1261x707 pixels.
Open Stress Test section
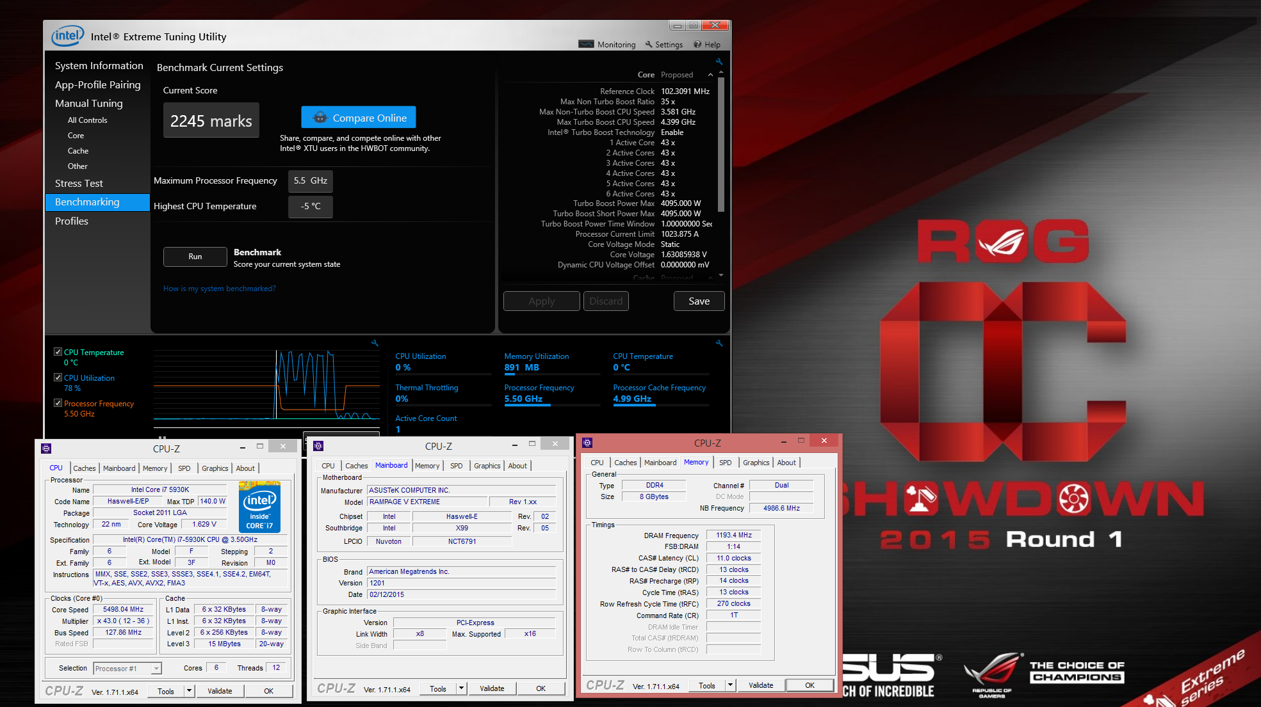point(79,183)
